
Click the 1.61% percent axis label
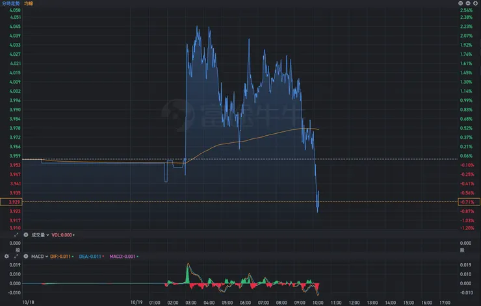click(x=466, y=64)
